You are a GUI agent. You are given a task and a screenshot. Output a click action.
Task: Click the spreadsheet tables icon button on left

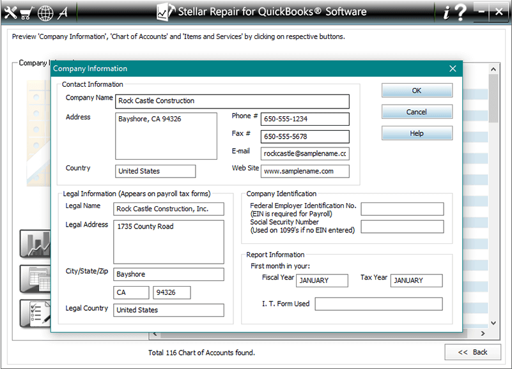[35, 278]
